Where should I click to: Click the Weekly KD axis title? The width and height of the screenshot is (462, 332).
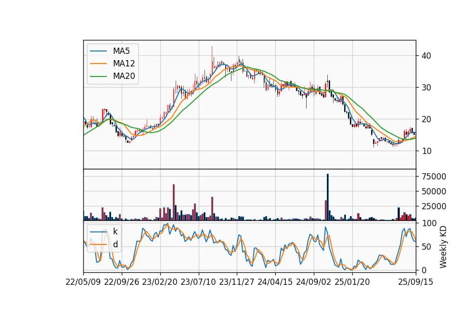(443, 247)
